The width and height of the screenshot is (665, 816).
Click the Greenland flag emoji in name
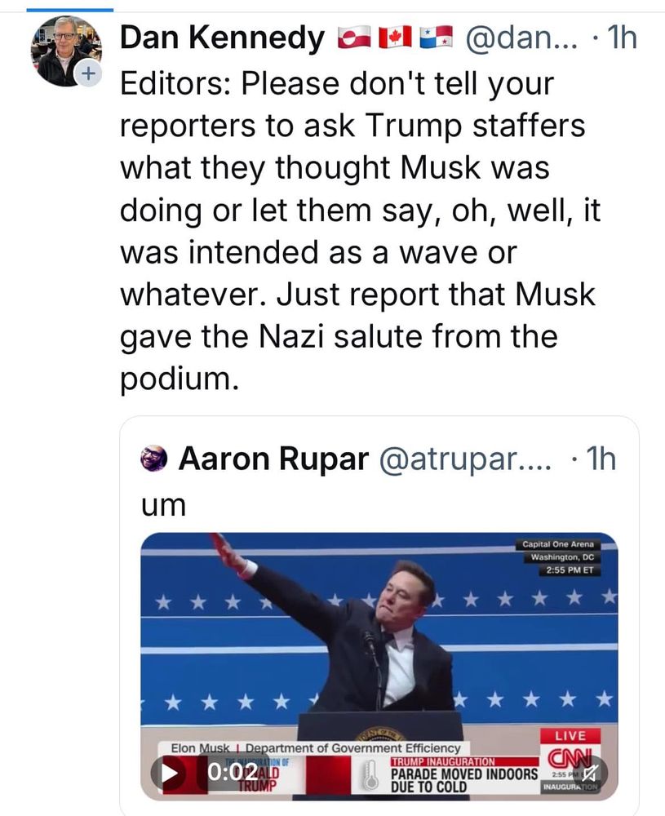point(354,38)
